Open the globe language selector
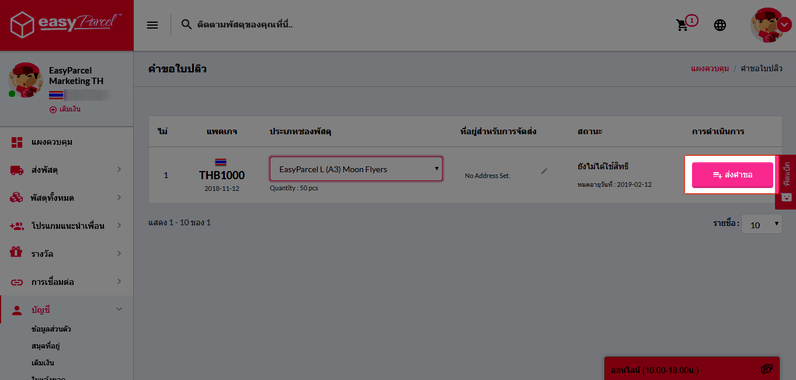The height and width of the screenshot is (380, 796). (x=720, y=25)
